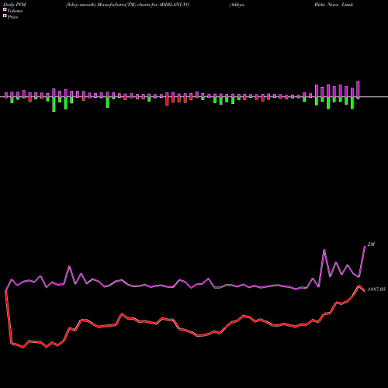
Task: Click the 'Daily PVM' chart title
Action: (x=15, y=5)
